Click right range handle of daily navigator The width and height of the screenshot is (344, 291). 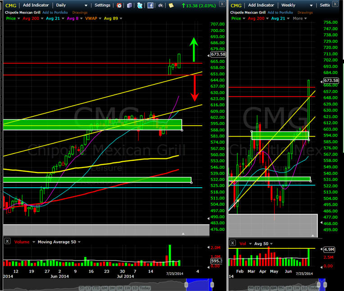(212, 284)
